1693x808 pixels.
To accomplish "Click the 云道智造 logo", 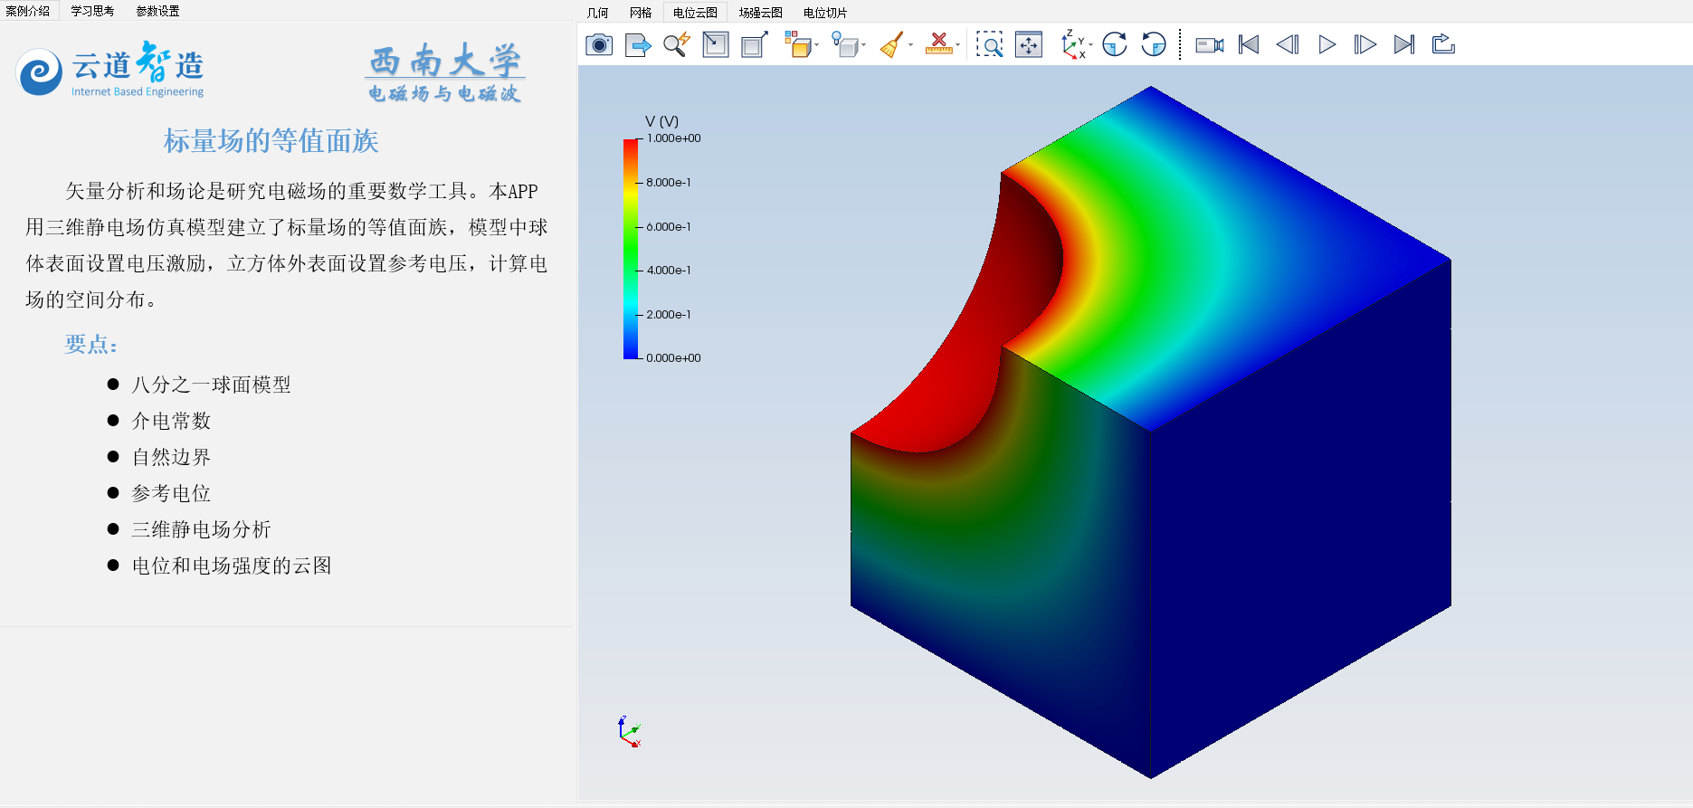I will tap(110, 70).
